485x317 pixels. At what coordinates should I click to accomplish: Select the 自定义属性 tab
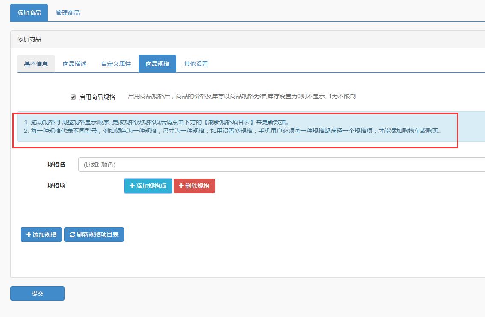(116, 63)
